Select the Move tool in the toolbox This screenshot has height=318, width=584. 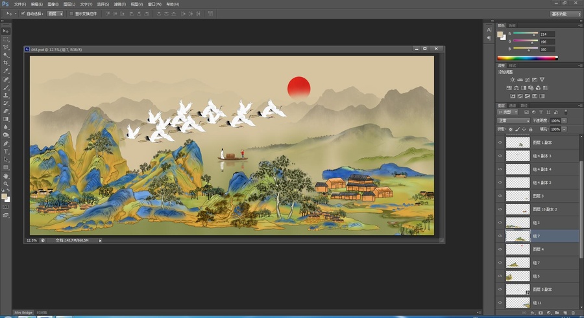6,31
